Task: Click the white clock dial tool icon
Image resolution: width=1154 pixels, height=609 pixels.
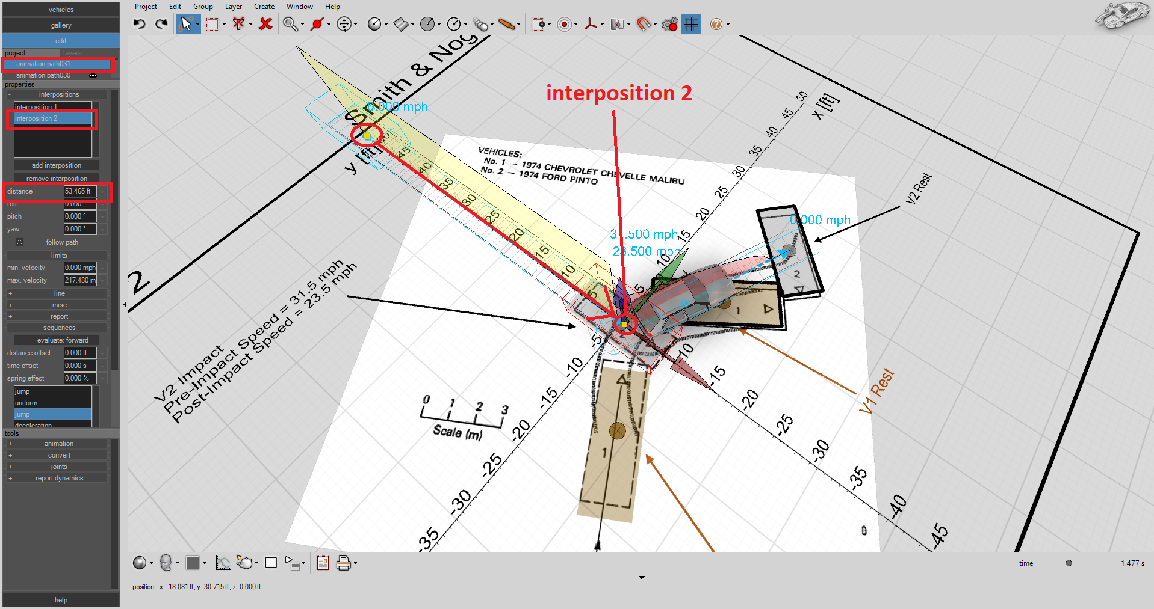Action: point(454,24)
